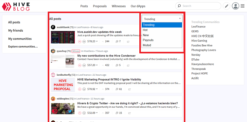Downvote the lordbutterfly post
This screenshot has width=247, height=122.
[x=84, y=89]
